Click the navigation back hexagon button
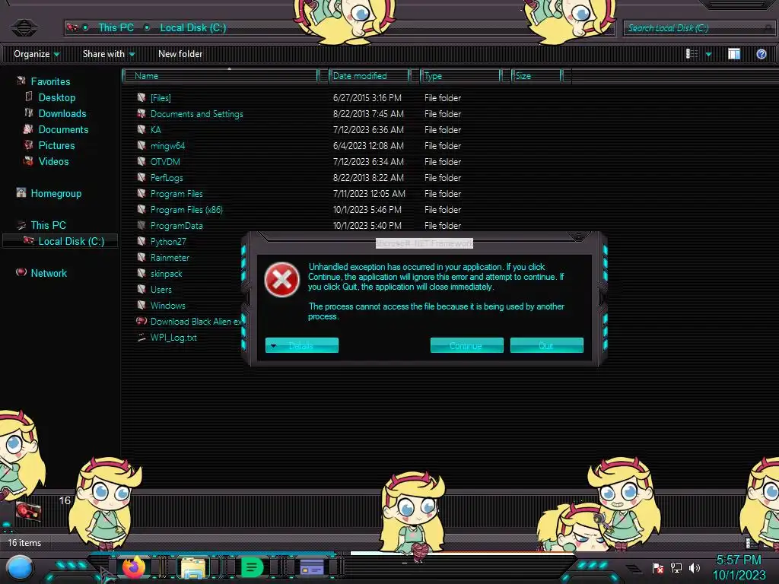This screenshot has width=779, height=584. point(24,27)
